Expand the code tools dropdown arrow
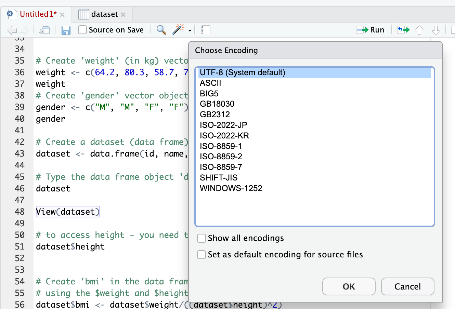Image resolution: width=455 pixels, height=309 pixels. (190, 30)
